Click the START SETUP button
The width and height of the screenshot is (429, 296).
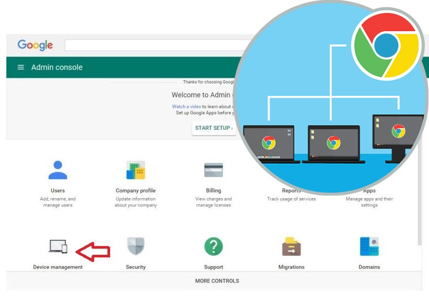[214, 128]
